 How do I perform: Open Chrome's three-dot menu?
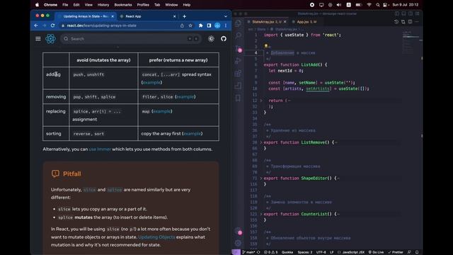click(x=226, y=25)
